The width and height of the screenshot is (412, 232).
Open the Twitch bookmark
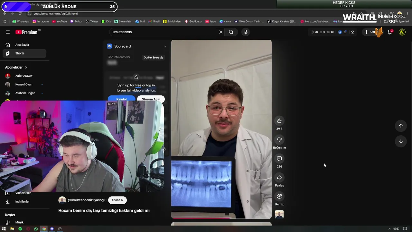tap(76, 22)
